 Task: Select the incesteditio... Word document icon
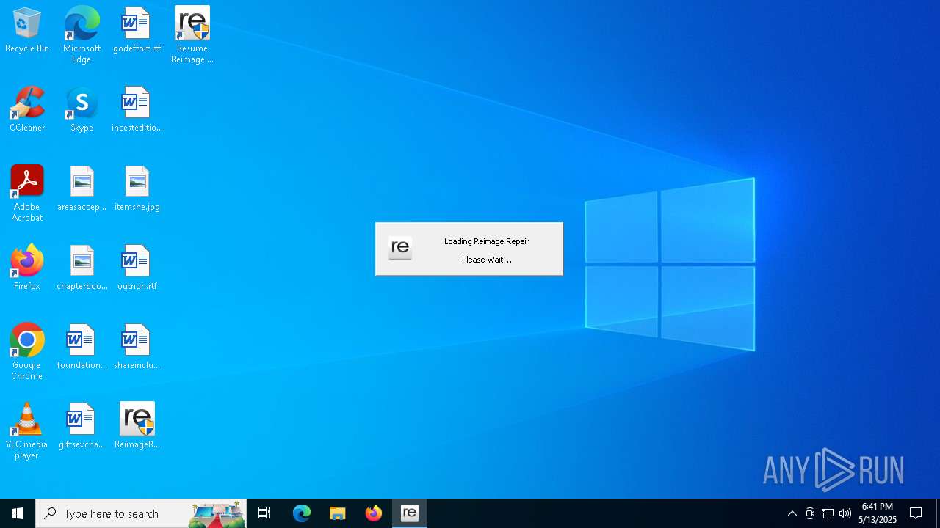137,110
